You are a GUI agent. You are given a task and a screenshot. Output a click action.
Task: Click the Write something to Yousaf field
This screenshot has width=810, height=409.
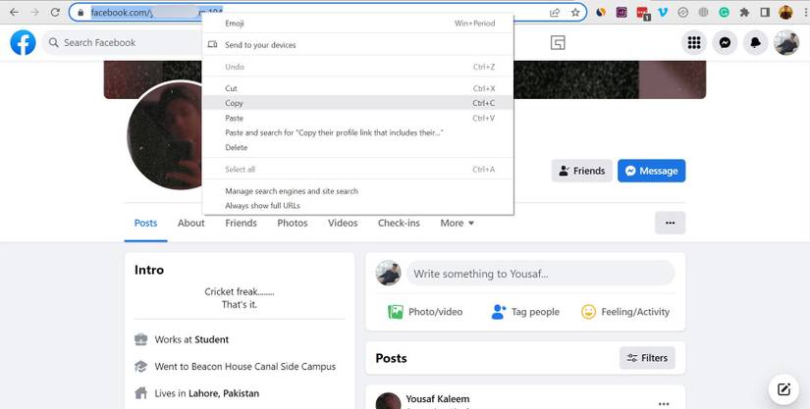540,274
